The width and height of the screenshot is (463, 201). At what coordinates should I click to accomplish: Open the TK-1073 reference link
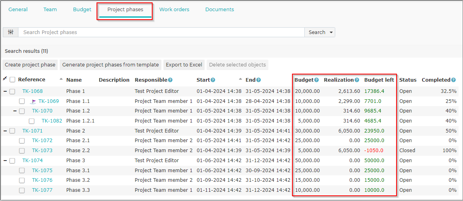coord(42,151)
